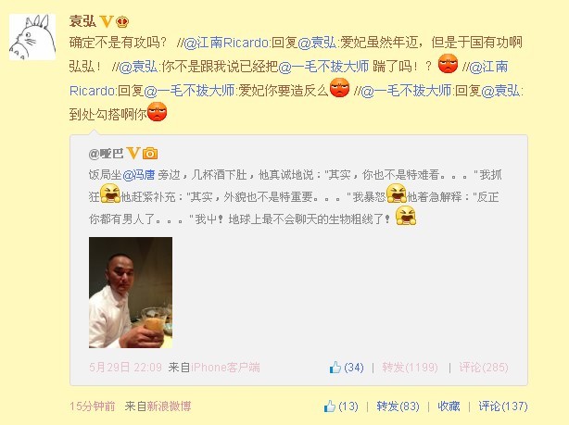Click the crying emoji at end of quoted post
This screenshot has height=425, width=569.
tap(405, 216)
